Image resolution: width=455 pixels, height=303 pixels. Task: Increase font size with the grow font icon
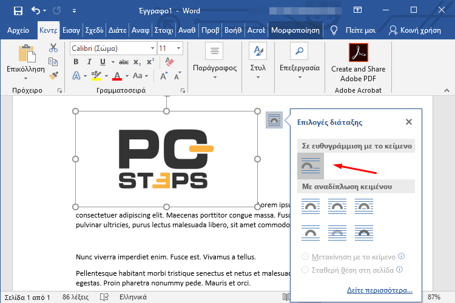pos(164,76)
